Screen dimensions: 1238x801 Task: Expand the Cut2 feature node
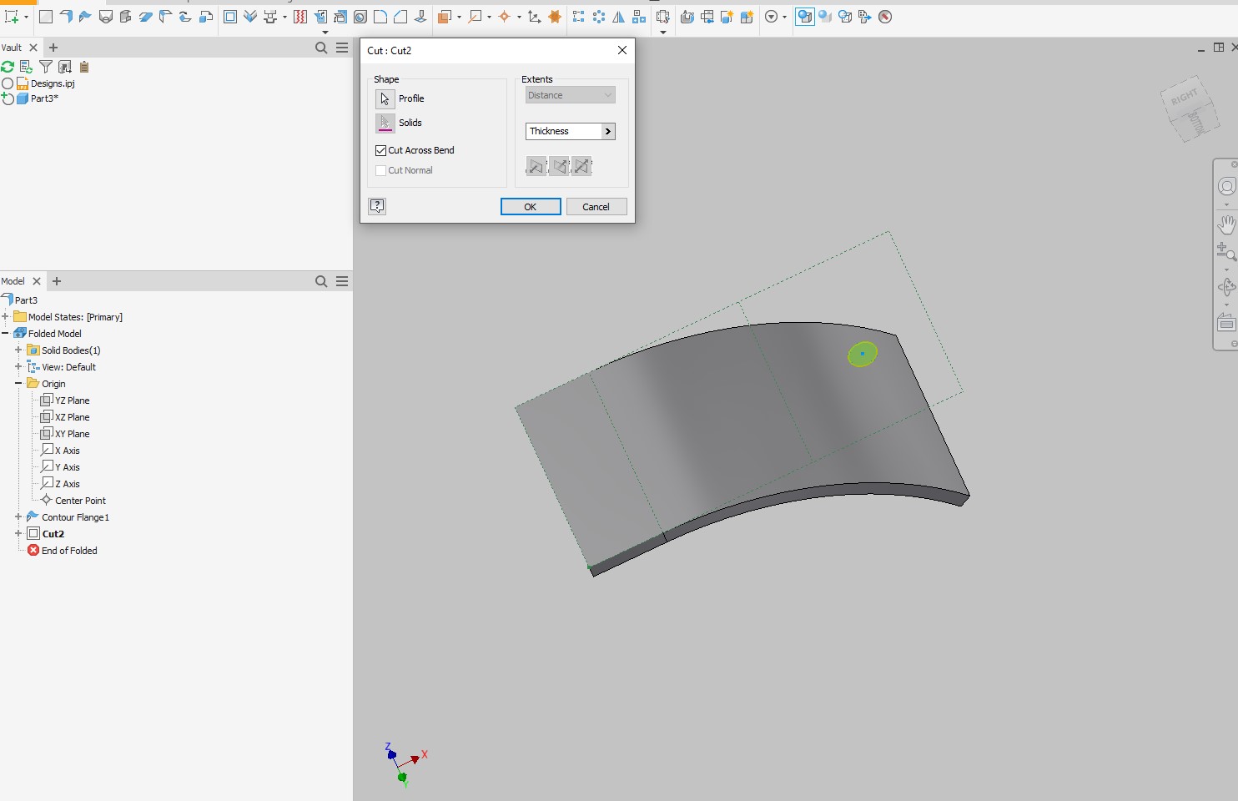[x=18, y=534]
